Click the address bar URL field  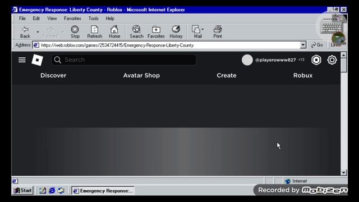pyautogui.click(x=169, y=45)
